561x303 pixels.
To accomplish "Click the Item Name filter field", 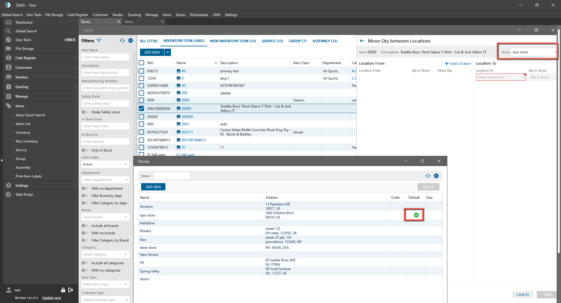I will tap(105, 57).
